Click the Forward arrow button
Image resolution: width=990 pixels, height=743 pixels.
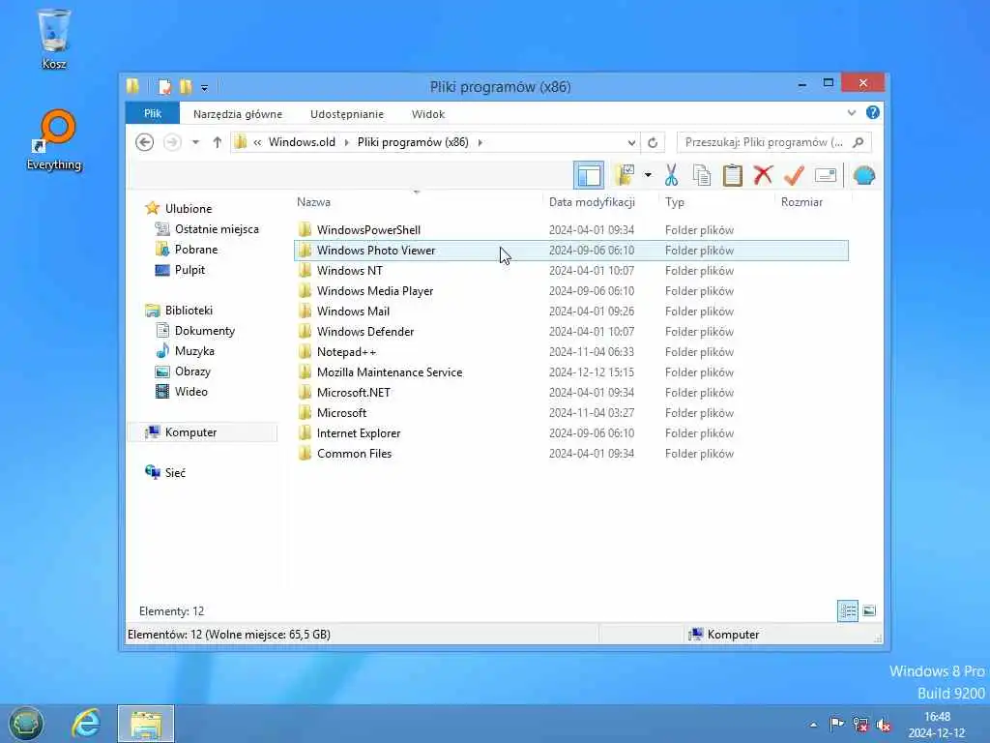(172, 142)
